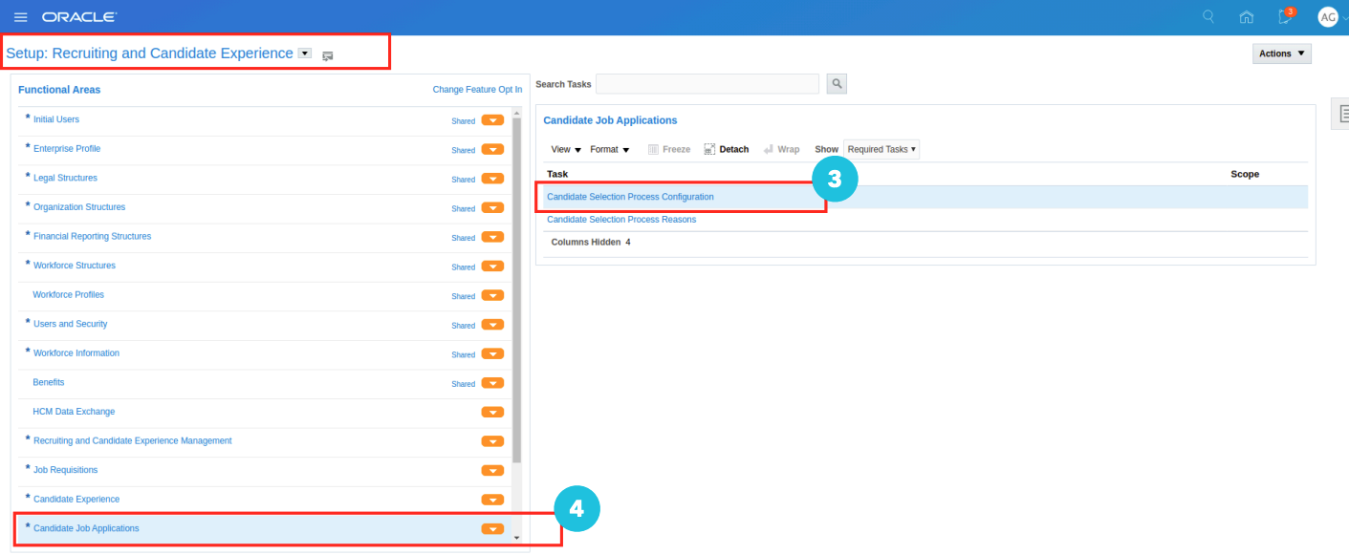Select the Candidate Job Applications functional area

pyautogui.click(x=86, y=528)
